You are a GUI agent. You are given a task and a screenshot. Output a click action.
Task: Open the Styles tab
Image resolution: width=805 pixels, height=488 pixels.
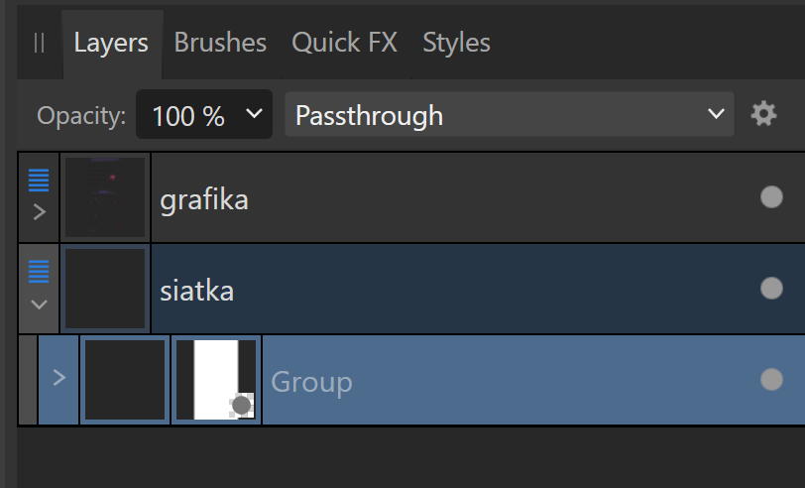click(x=456, y=42)
